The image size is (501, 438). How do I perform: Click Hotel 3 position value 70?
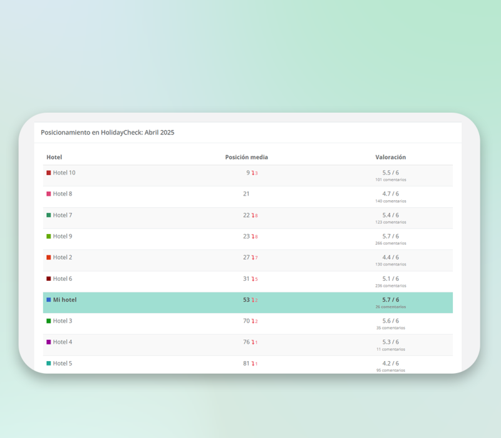point(246,321)
